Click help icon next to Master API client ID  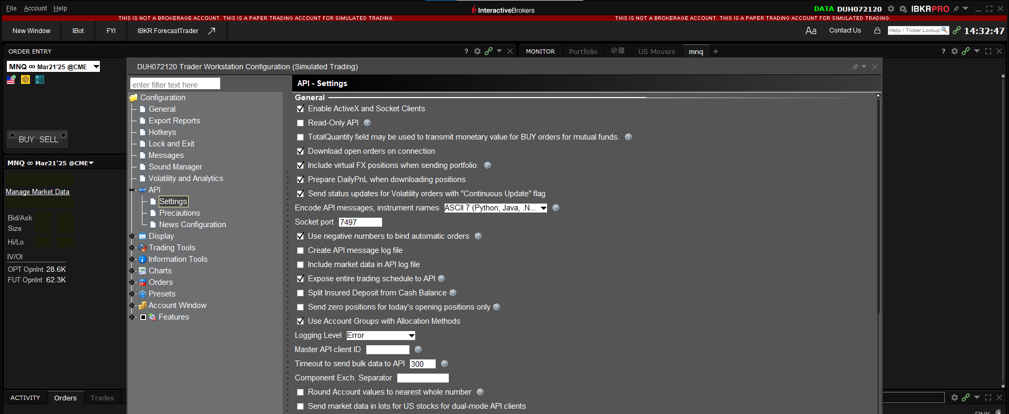418,349
